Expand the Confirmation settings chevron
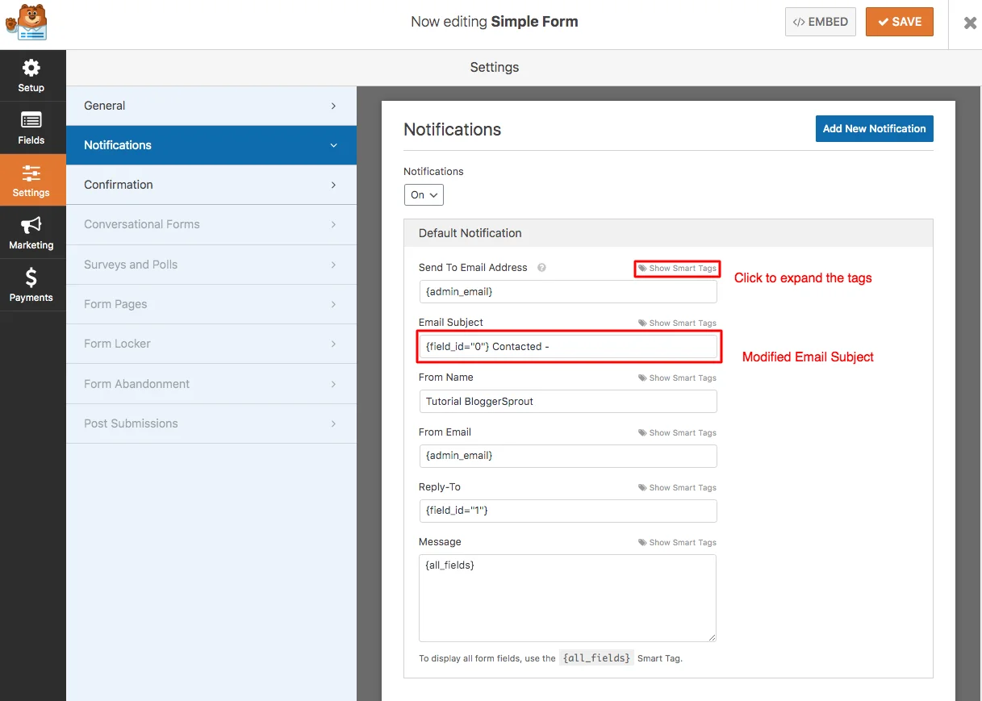Viewport: 982px width, 701px height. click(x=333, y=184)
